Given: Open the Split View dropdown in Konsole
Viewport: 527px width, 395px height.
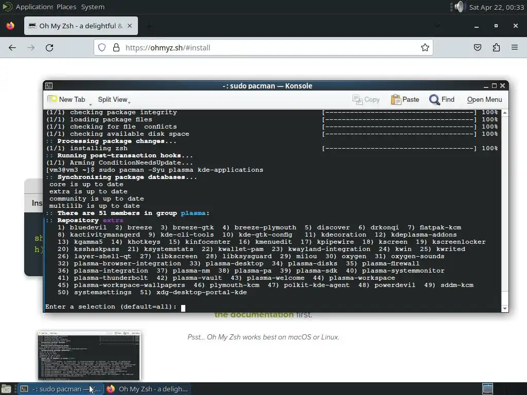Looking at the screenshot, I should tap(114, 99).
